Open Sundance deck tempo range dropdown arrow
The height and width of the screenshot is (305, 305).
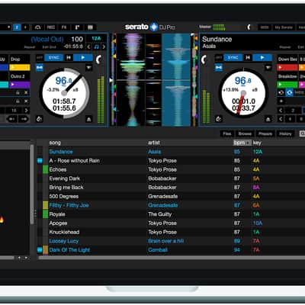click(x=268, y=68)
